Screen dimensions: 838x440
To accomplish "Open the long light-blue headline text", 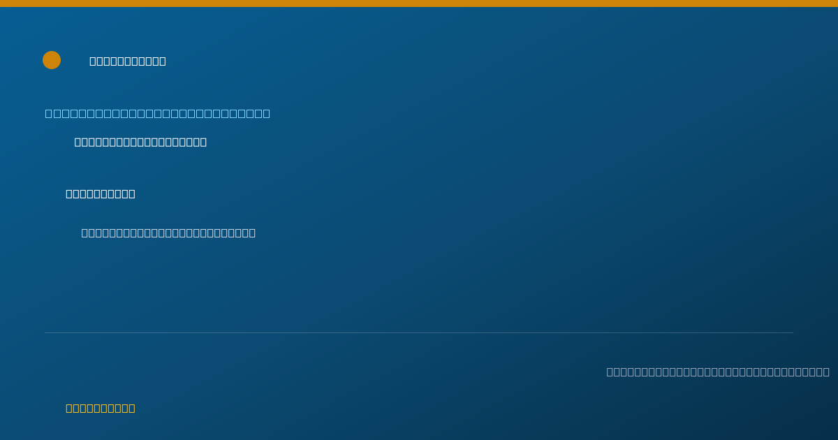I will pos(158,113).
